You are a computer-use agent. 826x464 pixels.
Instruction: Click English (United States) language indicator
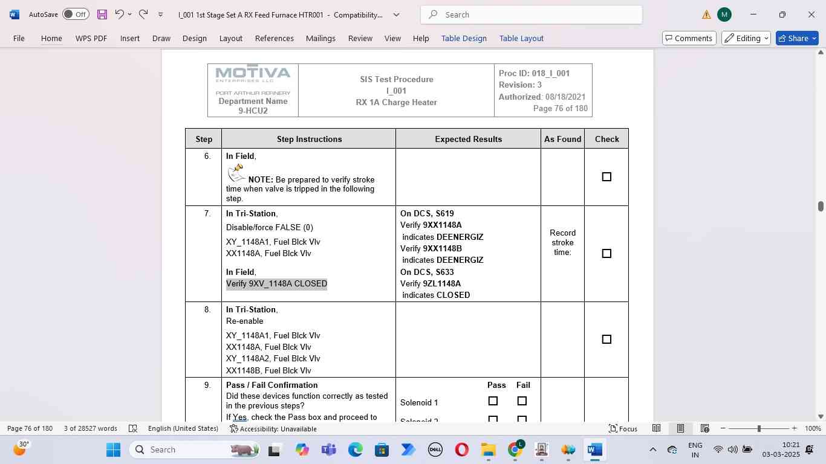coord(183,428)
